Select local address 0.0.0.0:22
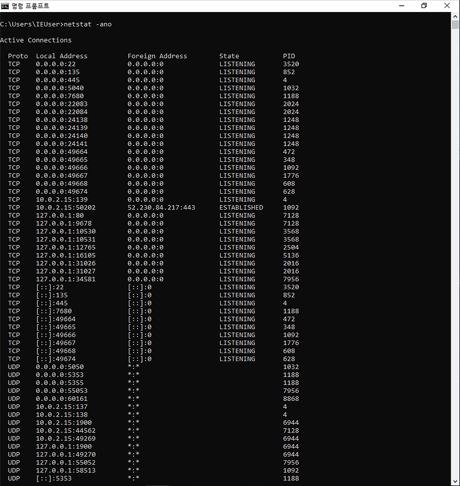 click(55, 64)
